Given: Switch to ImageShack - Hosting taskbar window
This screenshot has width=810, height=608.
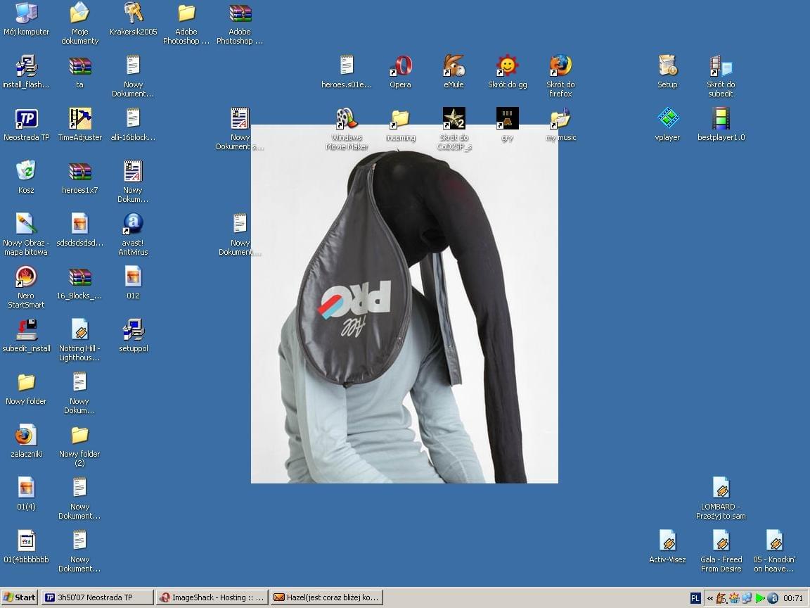Looking at the screenshot, I should (212, 597).
